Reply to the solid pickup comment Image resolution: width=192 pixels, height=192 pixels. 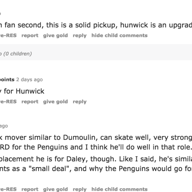click(80, 36)
